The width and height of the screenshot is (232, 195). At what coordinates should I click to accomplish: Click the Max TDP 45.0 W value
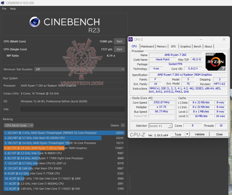197,59
